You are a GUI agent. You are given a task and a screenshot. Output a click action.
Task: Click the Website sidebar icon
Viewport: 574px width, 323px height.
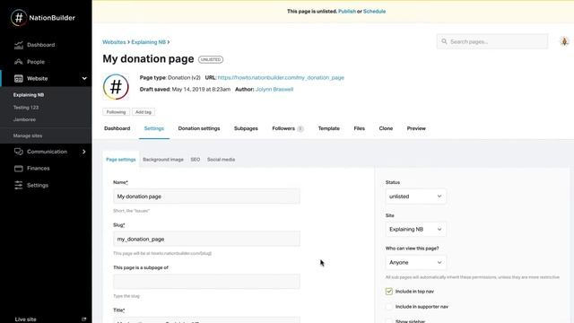[x=19, y=78]
